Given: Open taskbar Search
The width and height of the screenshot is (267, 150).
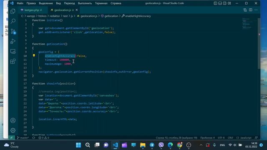Looking at the screenshot, I should pyautogui.click(x=88, y=145).
